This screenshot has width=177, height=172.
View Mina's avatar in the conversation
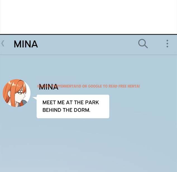click(16, 93)
